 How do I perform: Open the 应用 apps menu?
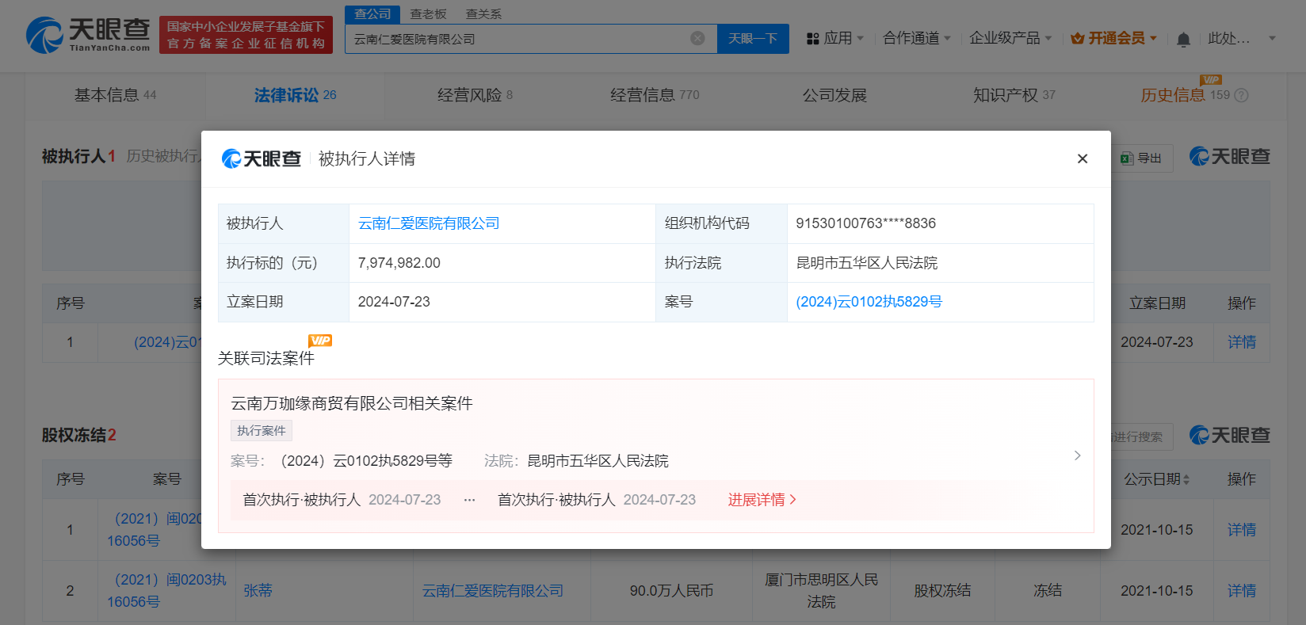(834, 38)
